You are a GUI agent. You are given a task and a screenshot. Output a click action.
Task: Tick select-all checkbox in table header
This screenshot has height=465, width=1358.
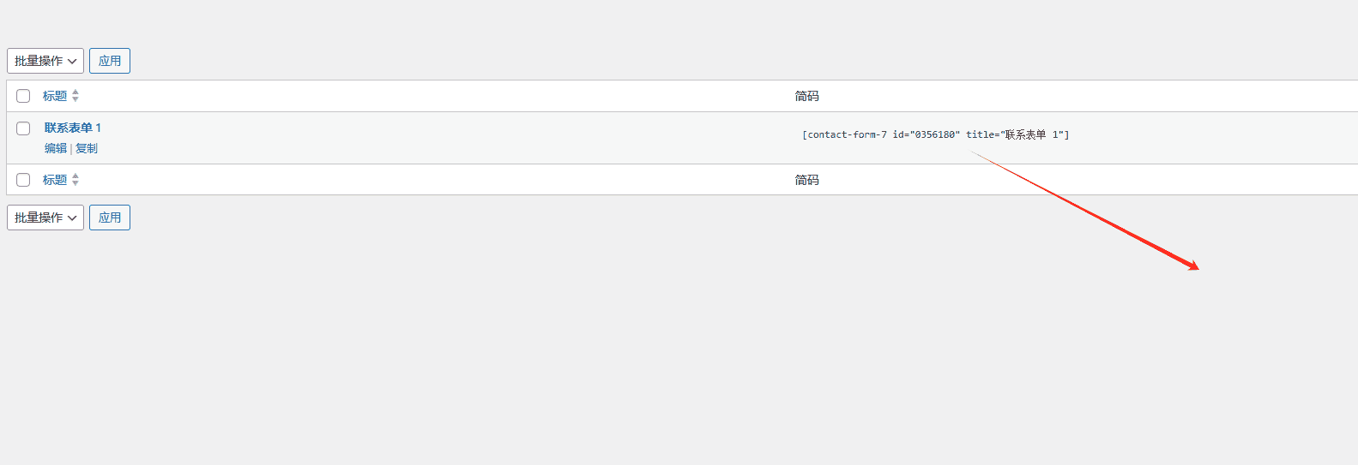click(x=23, y=96)
